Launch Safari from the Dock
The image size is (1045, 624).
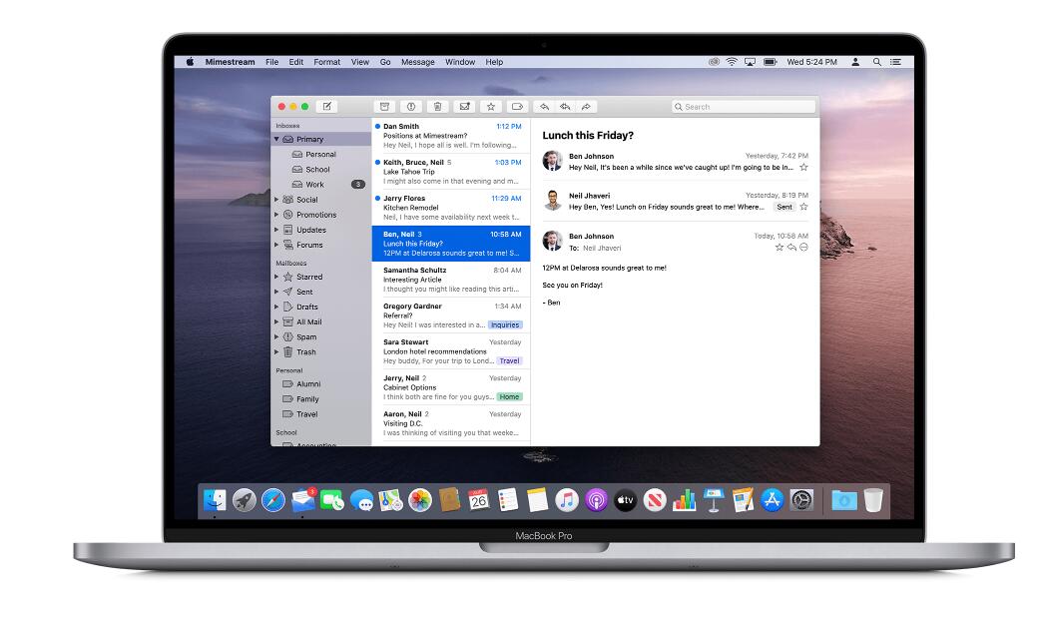coord(273,500)
